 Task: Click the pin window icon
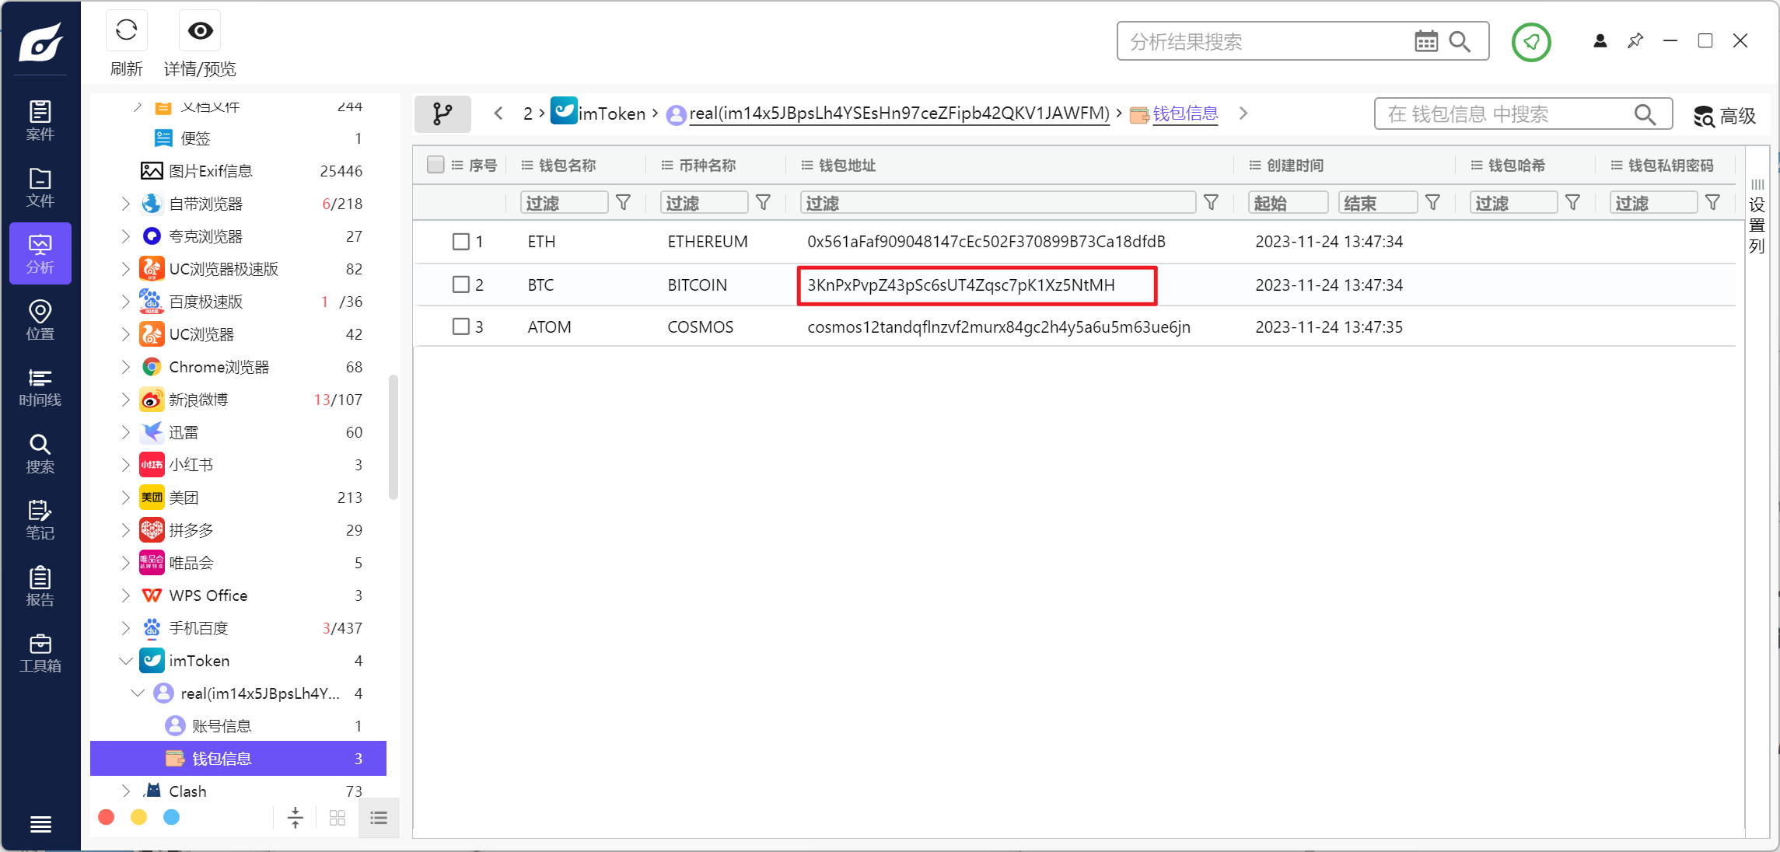pyautogui.click(x=1635, y=40)
